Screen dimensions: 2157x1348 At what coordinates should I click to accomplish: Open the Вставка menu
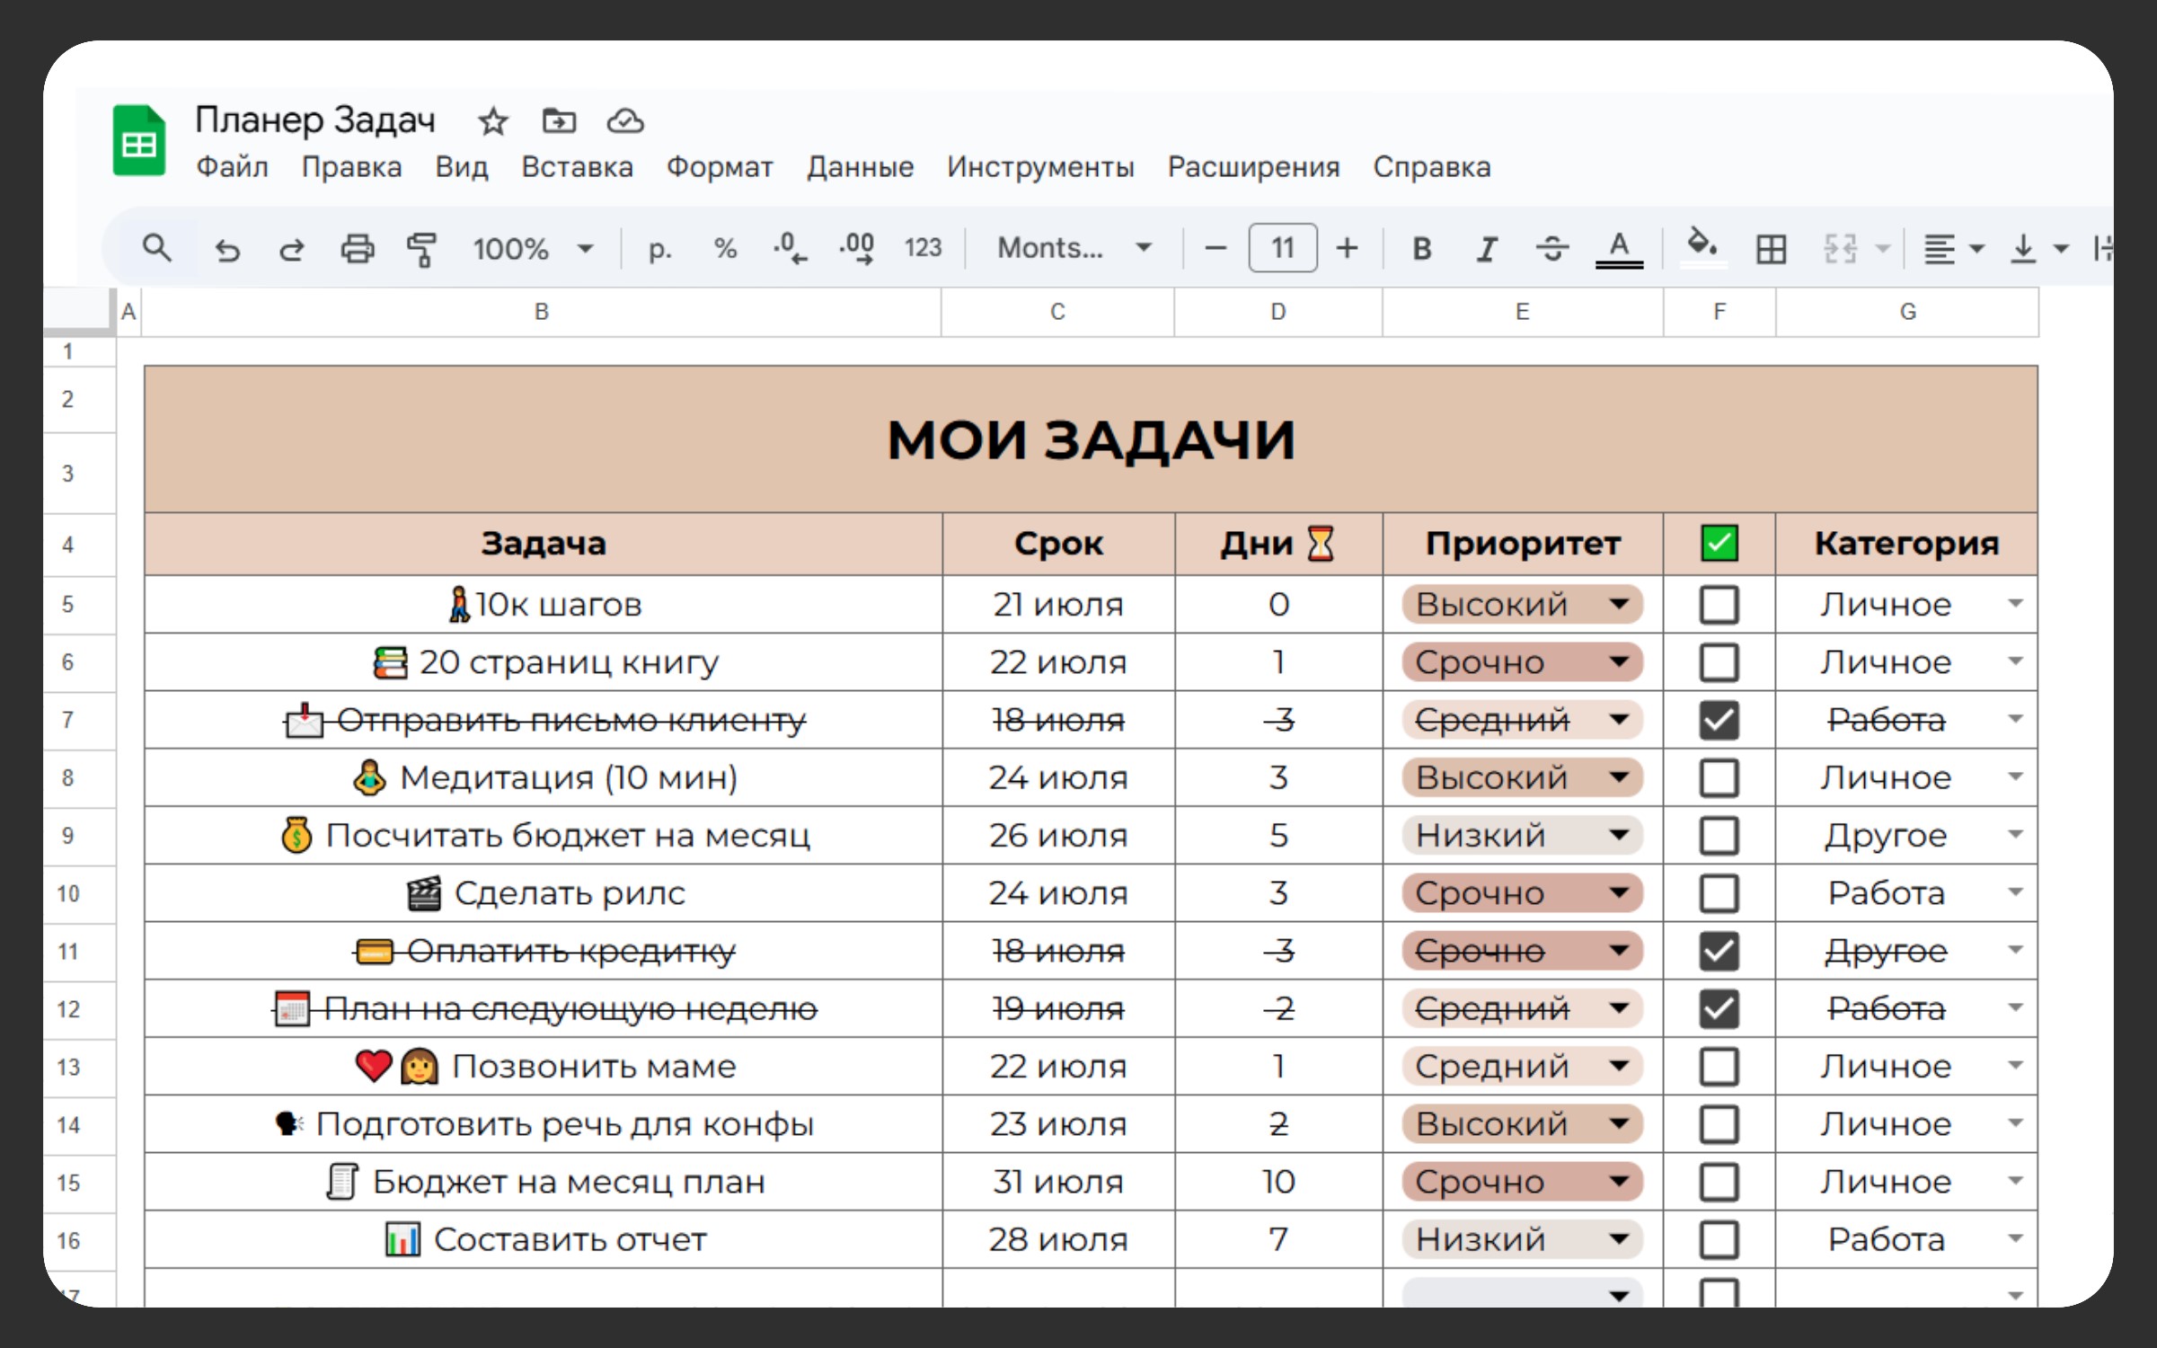tap(577, 167)
